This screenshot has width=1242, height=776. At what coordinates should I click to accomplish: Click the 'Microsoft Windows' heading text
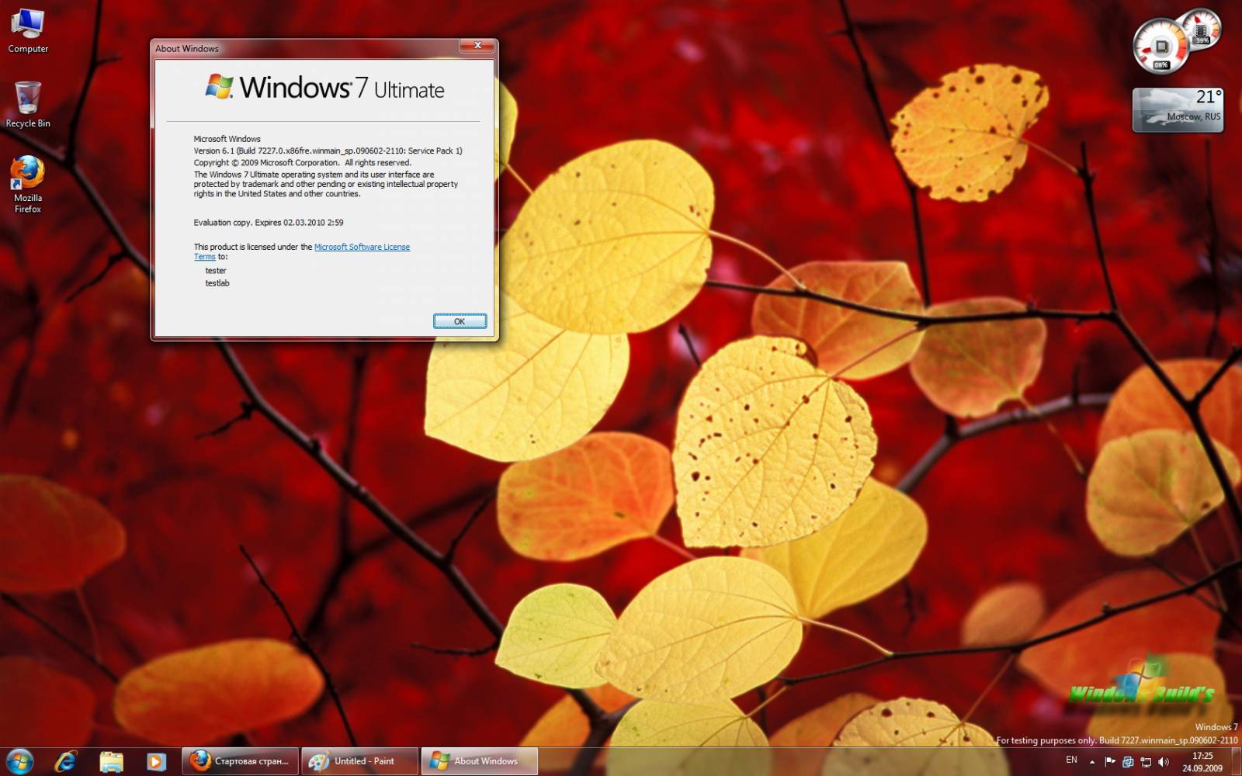(227, 139)
